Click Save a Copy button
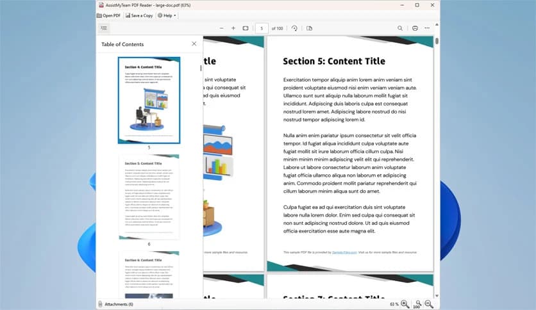The height and width of the screenshot is (310, 536). pos(139,15)
